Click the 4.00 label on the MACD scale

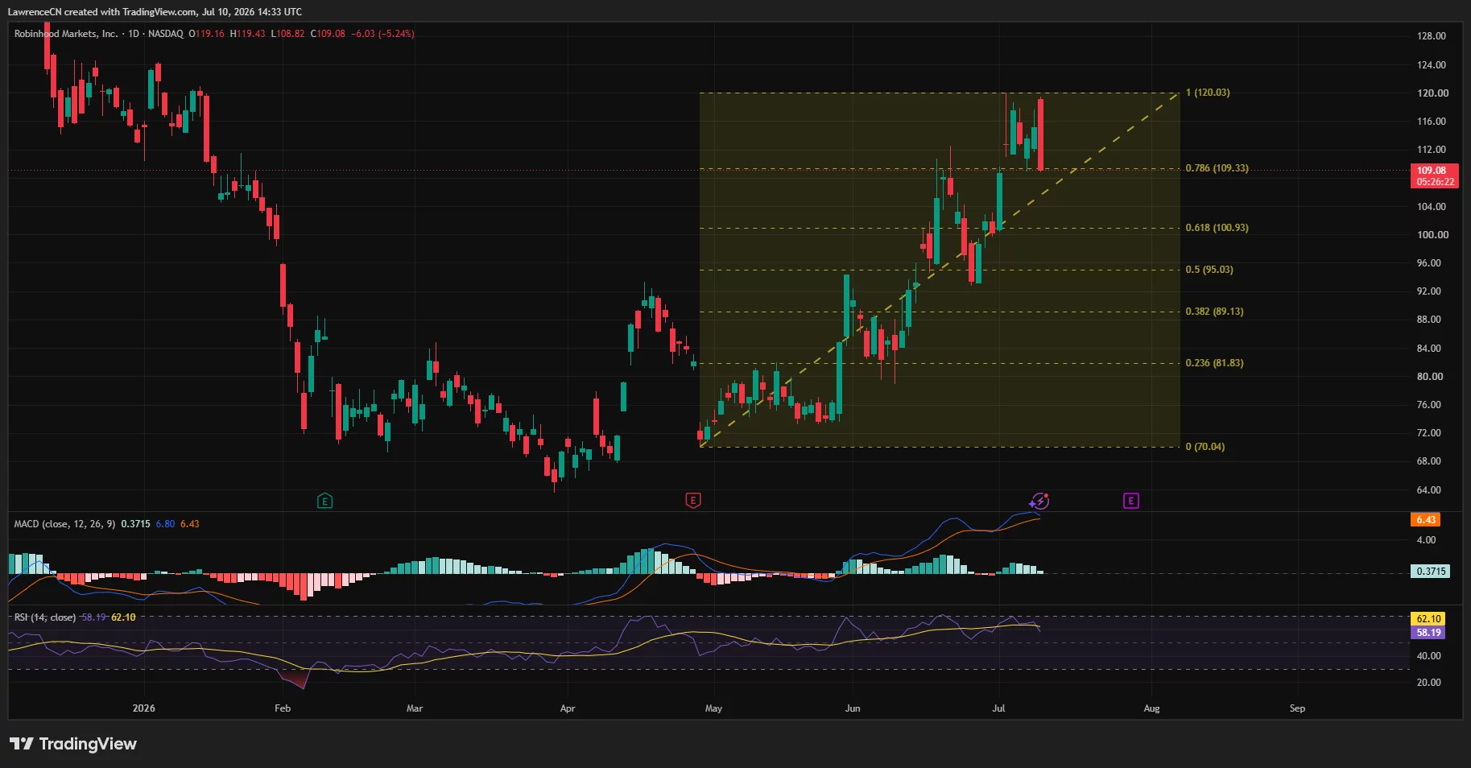coord(1426,540)
